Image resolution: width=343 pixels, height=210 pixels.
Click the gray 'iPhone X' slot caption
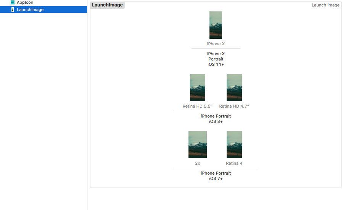(216, 44)
